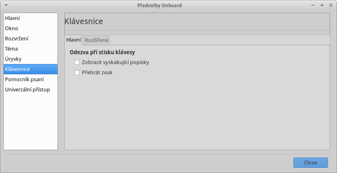The height and width of the screenshot is (173, 337).
Task: Select the Hlavní tab in Klávesnice panel
Action: tap(73, 40)
